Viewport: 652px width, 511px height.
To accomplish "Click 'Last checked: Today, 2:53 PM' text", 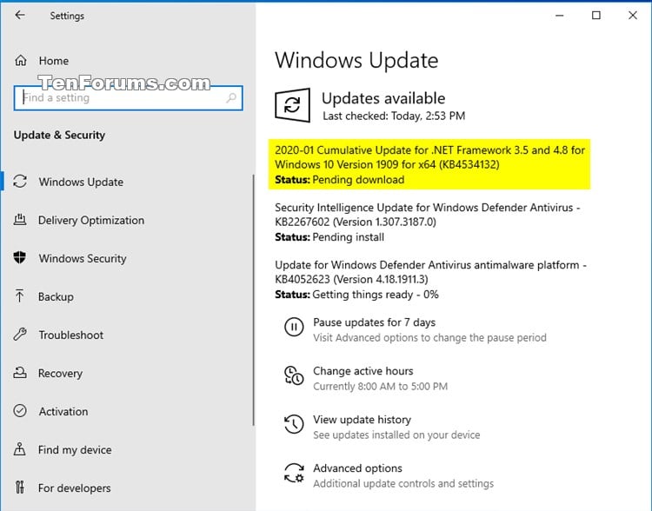I will pos(394,116).
